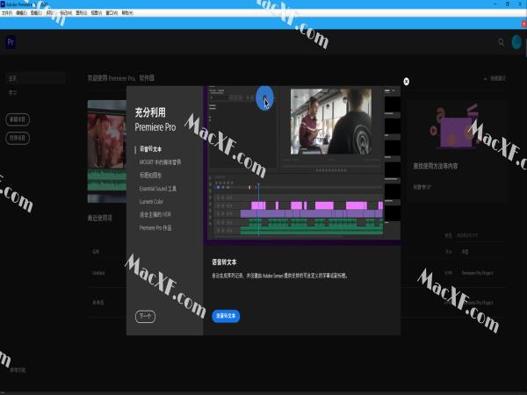Click the Premiere Pro Pr logo icon

(11, 42)
